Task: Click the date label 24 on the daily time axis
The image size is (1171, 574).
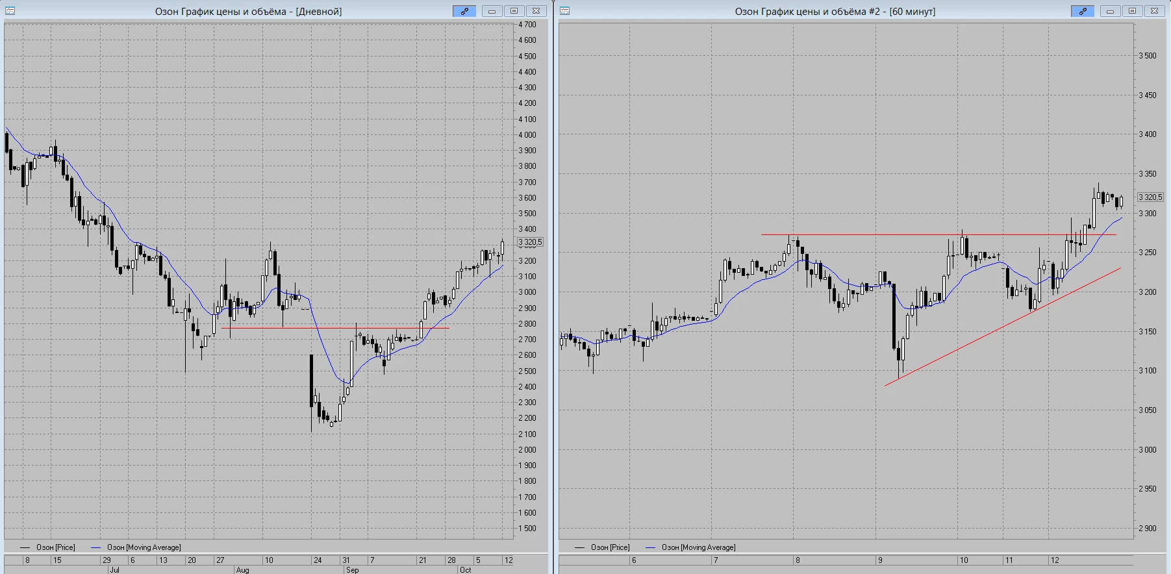Action: [318, 560]
